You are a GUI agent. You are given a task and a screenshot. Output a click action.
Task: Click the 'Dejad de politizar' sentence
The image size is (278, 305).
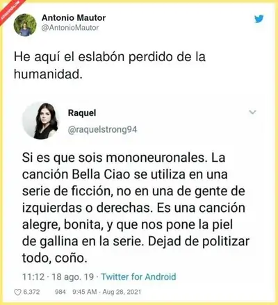coord(199,241)
